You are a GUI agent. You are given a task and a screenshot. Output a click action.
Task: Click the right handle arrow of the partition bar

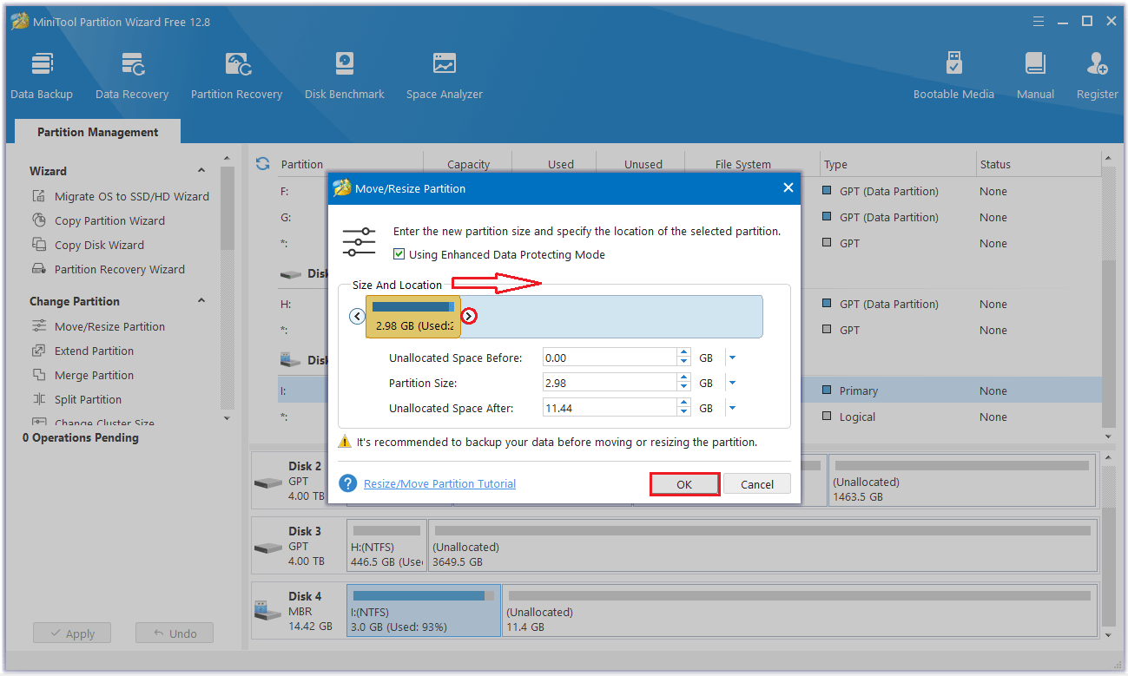coord(469,316)
